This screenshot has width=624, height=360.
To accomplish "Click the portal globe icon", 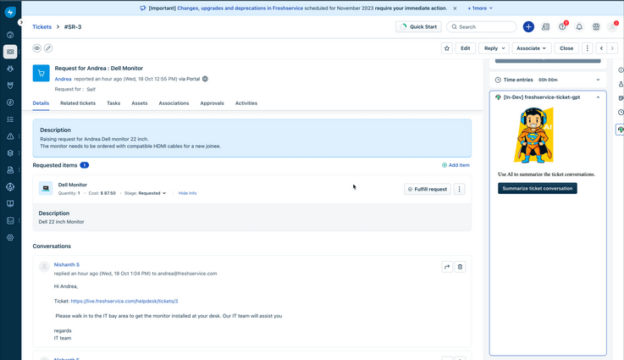I will click(x=205, y=79).
